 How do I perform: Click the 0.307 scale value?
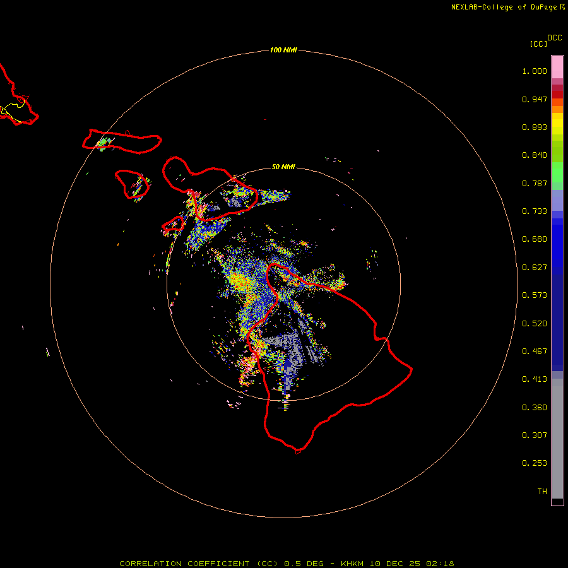[535, 435]
